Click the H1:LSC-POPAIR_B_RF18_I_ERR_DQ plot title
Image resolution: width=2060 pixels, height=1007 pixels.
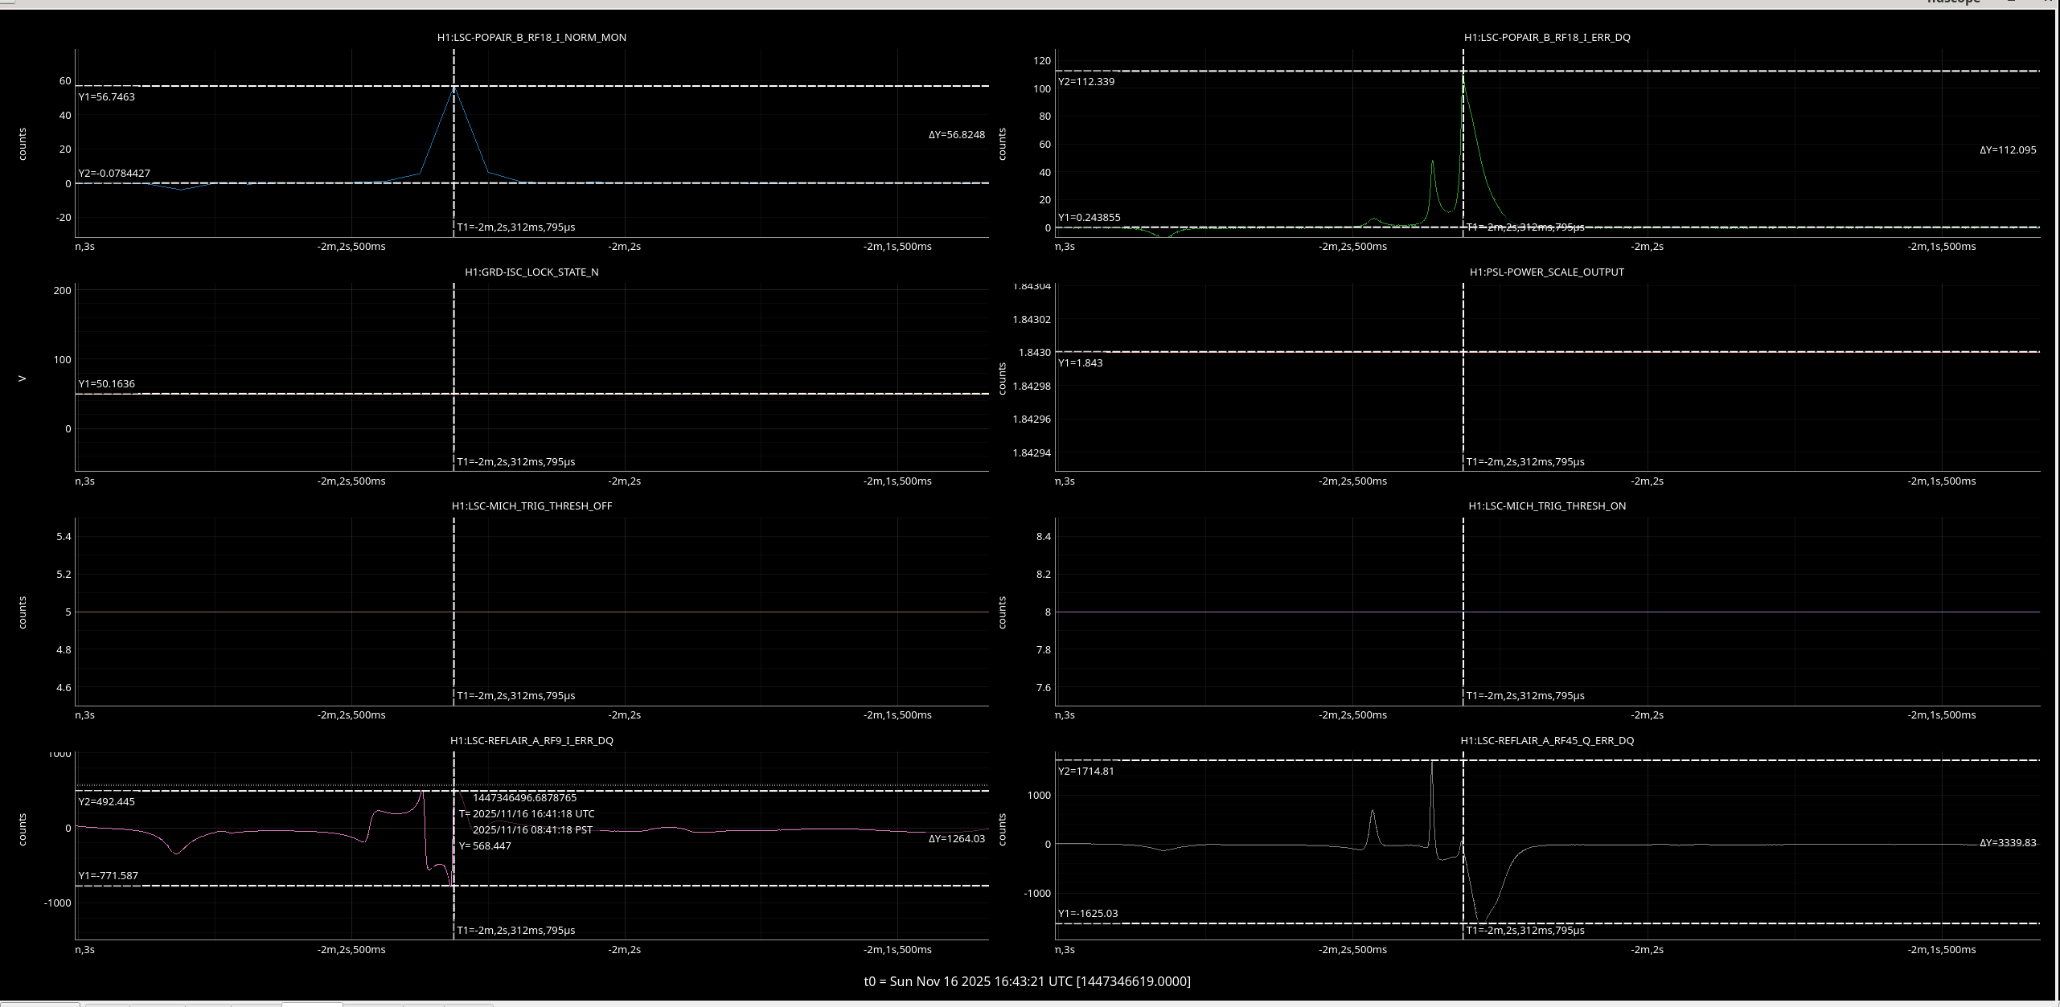pos(1547,37)
